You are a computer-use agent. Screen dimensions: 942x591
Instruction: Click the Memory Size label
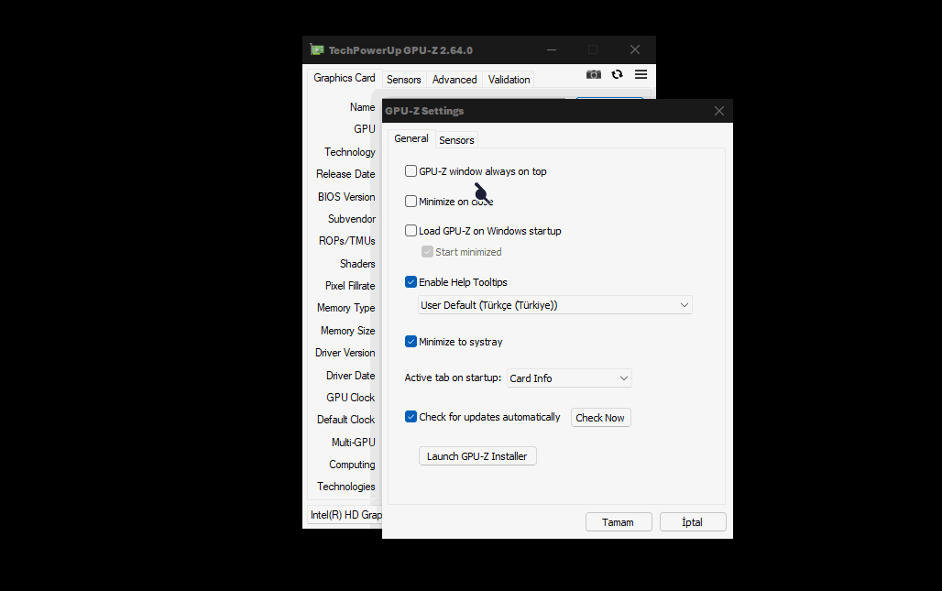click(x=347, y=331)
